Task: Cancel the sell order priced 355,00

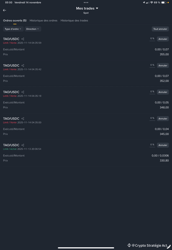Action: (163, 39)
